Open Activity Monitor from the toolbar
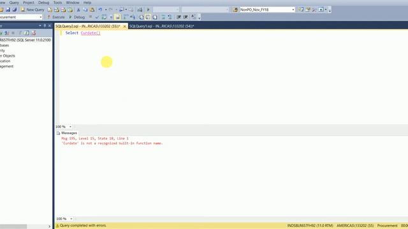The height and width of the screenshot is (229, 408). pyautogui.click(x=140, y=10)
